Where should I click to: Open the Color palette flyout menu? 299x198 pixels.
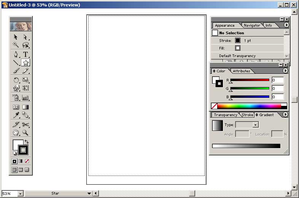pyautogui.click(x=286, y=71)
